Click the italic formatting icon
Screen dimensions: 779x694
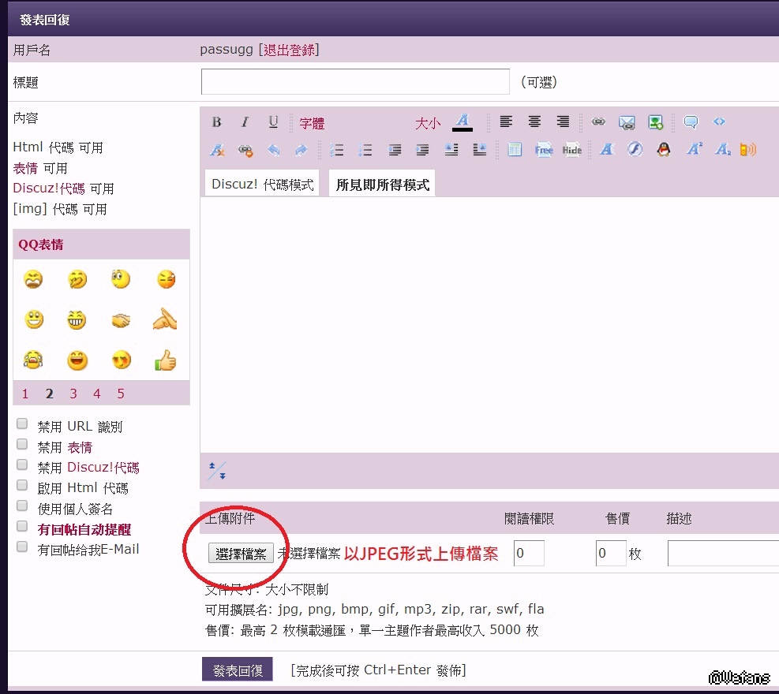245,122
